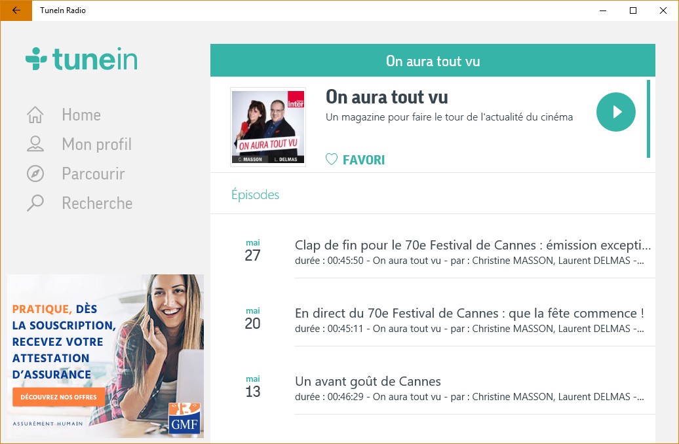679x444 pixels.
Task: Click the 'Découvrez nos offres' ad button
Action: [58, 397]
